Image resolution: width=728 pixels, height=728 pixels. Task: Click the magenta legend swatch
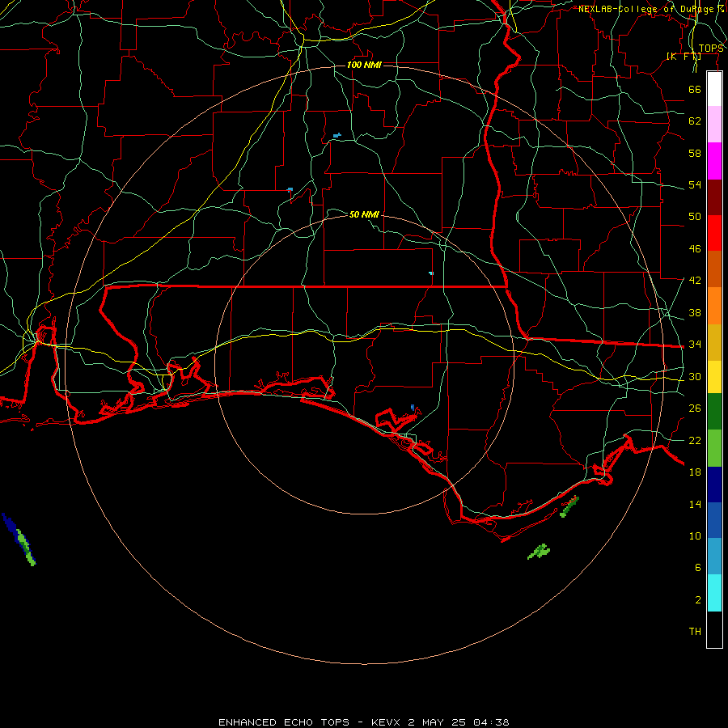714,161
